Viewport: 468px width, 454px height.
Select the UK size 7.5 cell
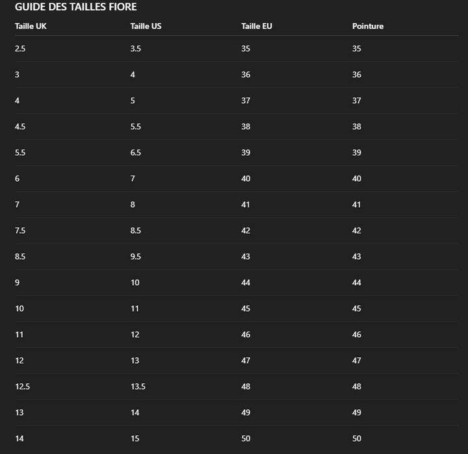(20, 231)
